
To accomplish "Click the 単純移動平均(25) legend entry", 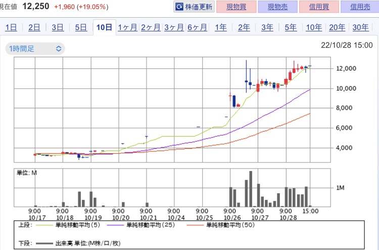I will tap(151, 225).
